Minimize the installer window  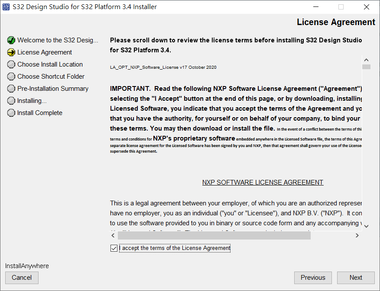click(x=316, y=7)
